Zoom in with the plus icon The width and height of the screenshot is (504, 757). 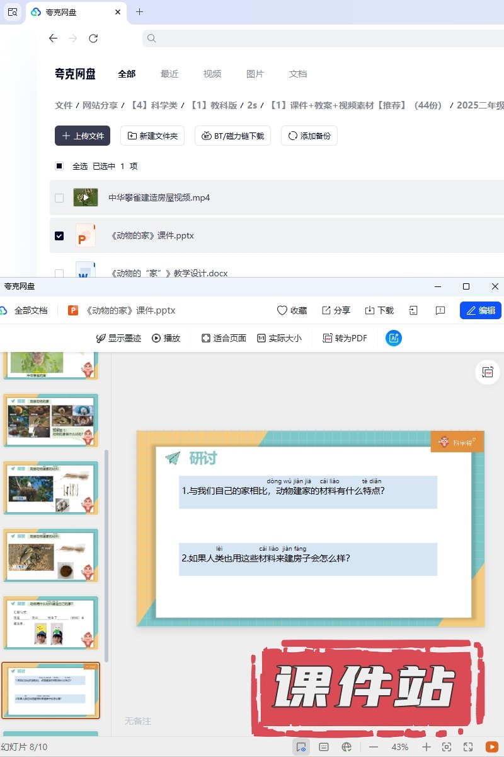(427, 747)
